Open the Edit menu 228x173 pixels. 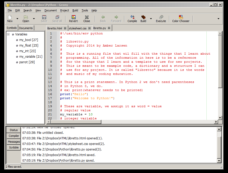pyautogui.click(x=18, y=10)
